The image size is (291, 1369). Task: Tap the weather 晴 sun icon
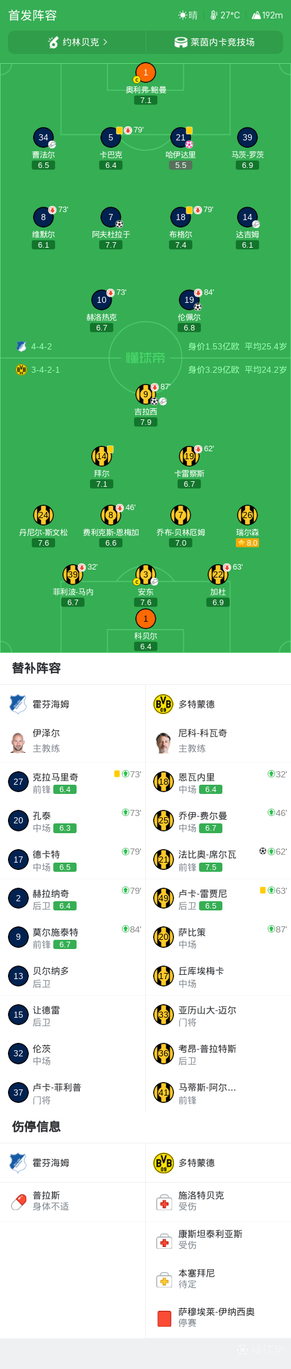tap(183, 15)
